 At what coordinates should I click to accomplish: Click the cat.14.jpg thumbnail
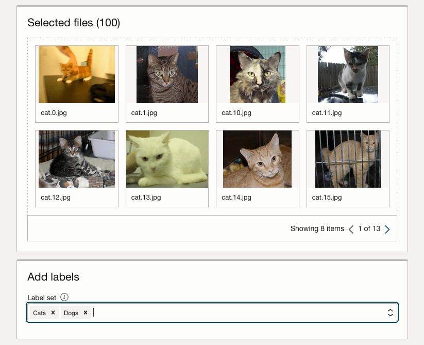tap(257, 159)
